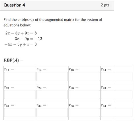This screenshot has height=126, width=135.
Task: Click the r11 input field
Action: tap(20, 76)
